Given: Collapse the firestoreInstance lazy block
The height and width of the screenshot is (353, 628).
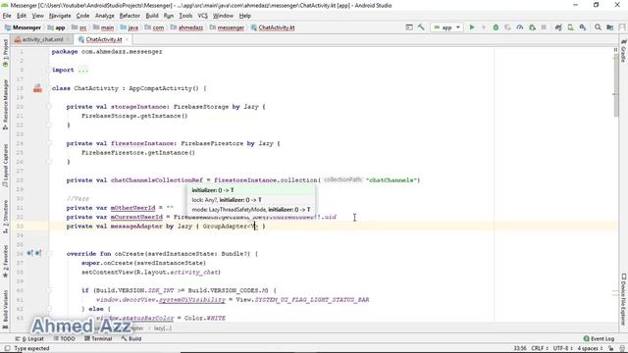Looking at the screenshot, I should point(49,143).
